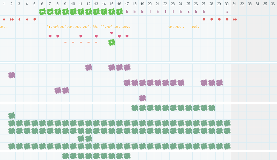Click the orange 'ŚT' code on day 7
Screen dimensions: 277x160
pos(49,27)
